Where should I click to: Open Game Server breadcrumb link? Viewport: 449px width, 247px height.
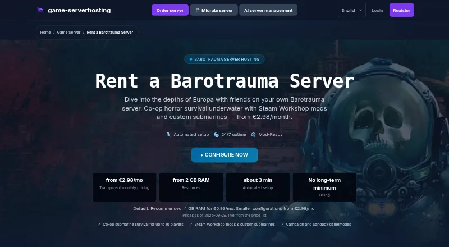coord(68,33)
